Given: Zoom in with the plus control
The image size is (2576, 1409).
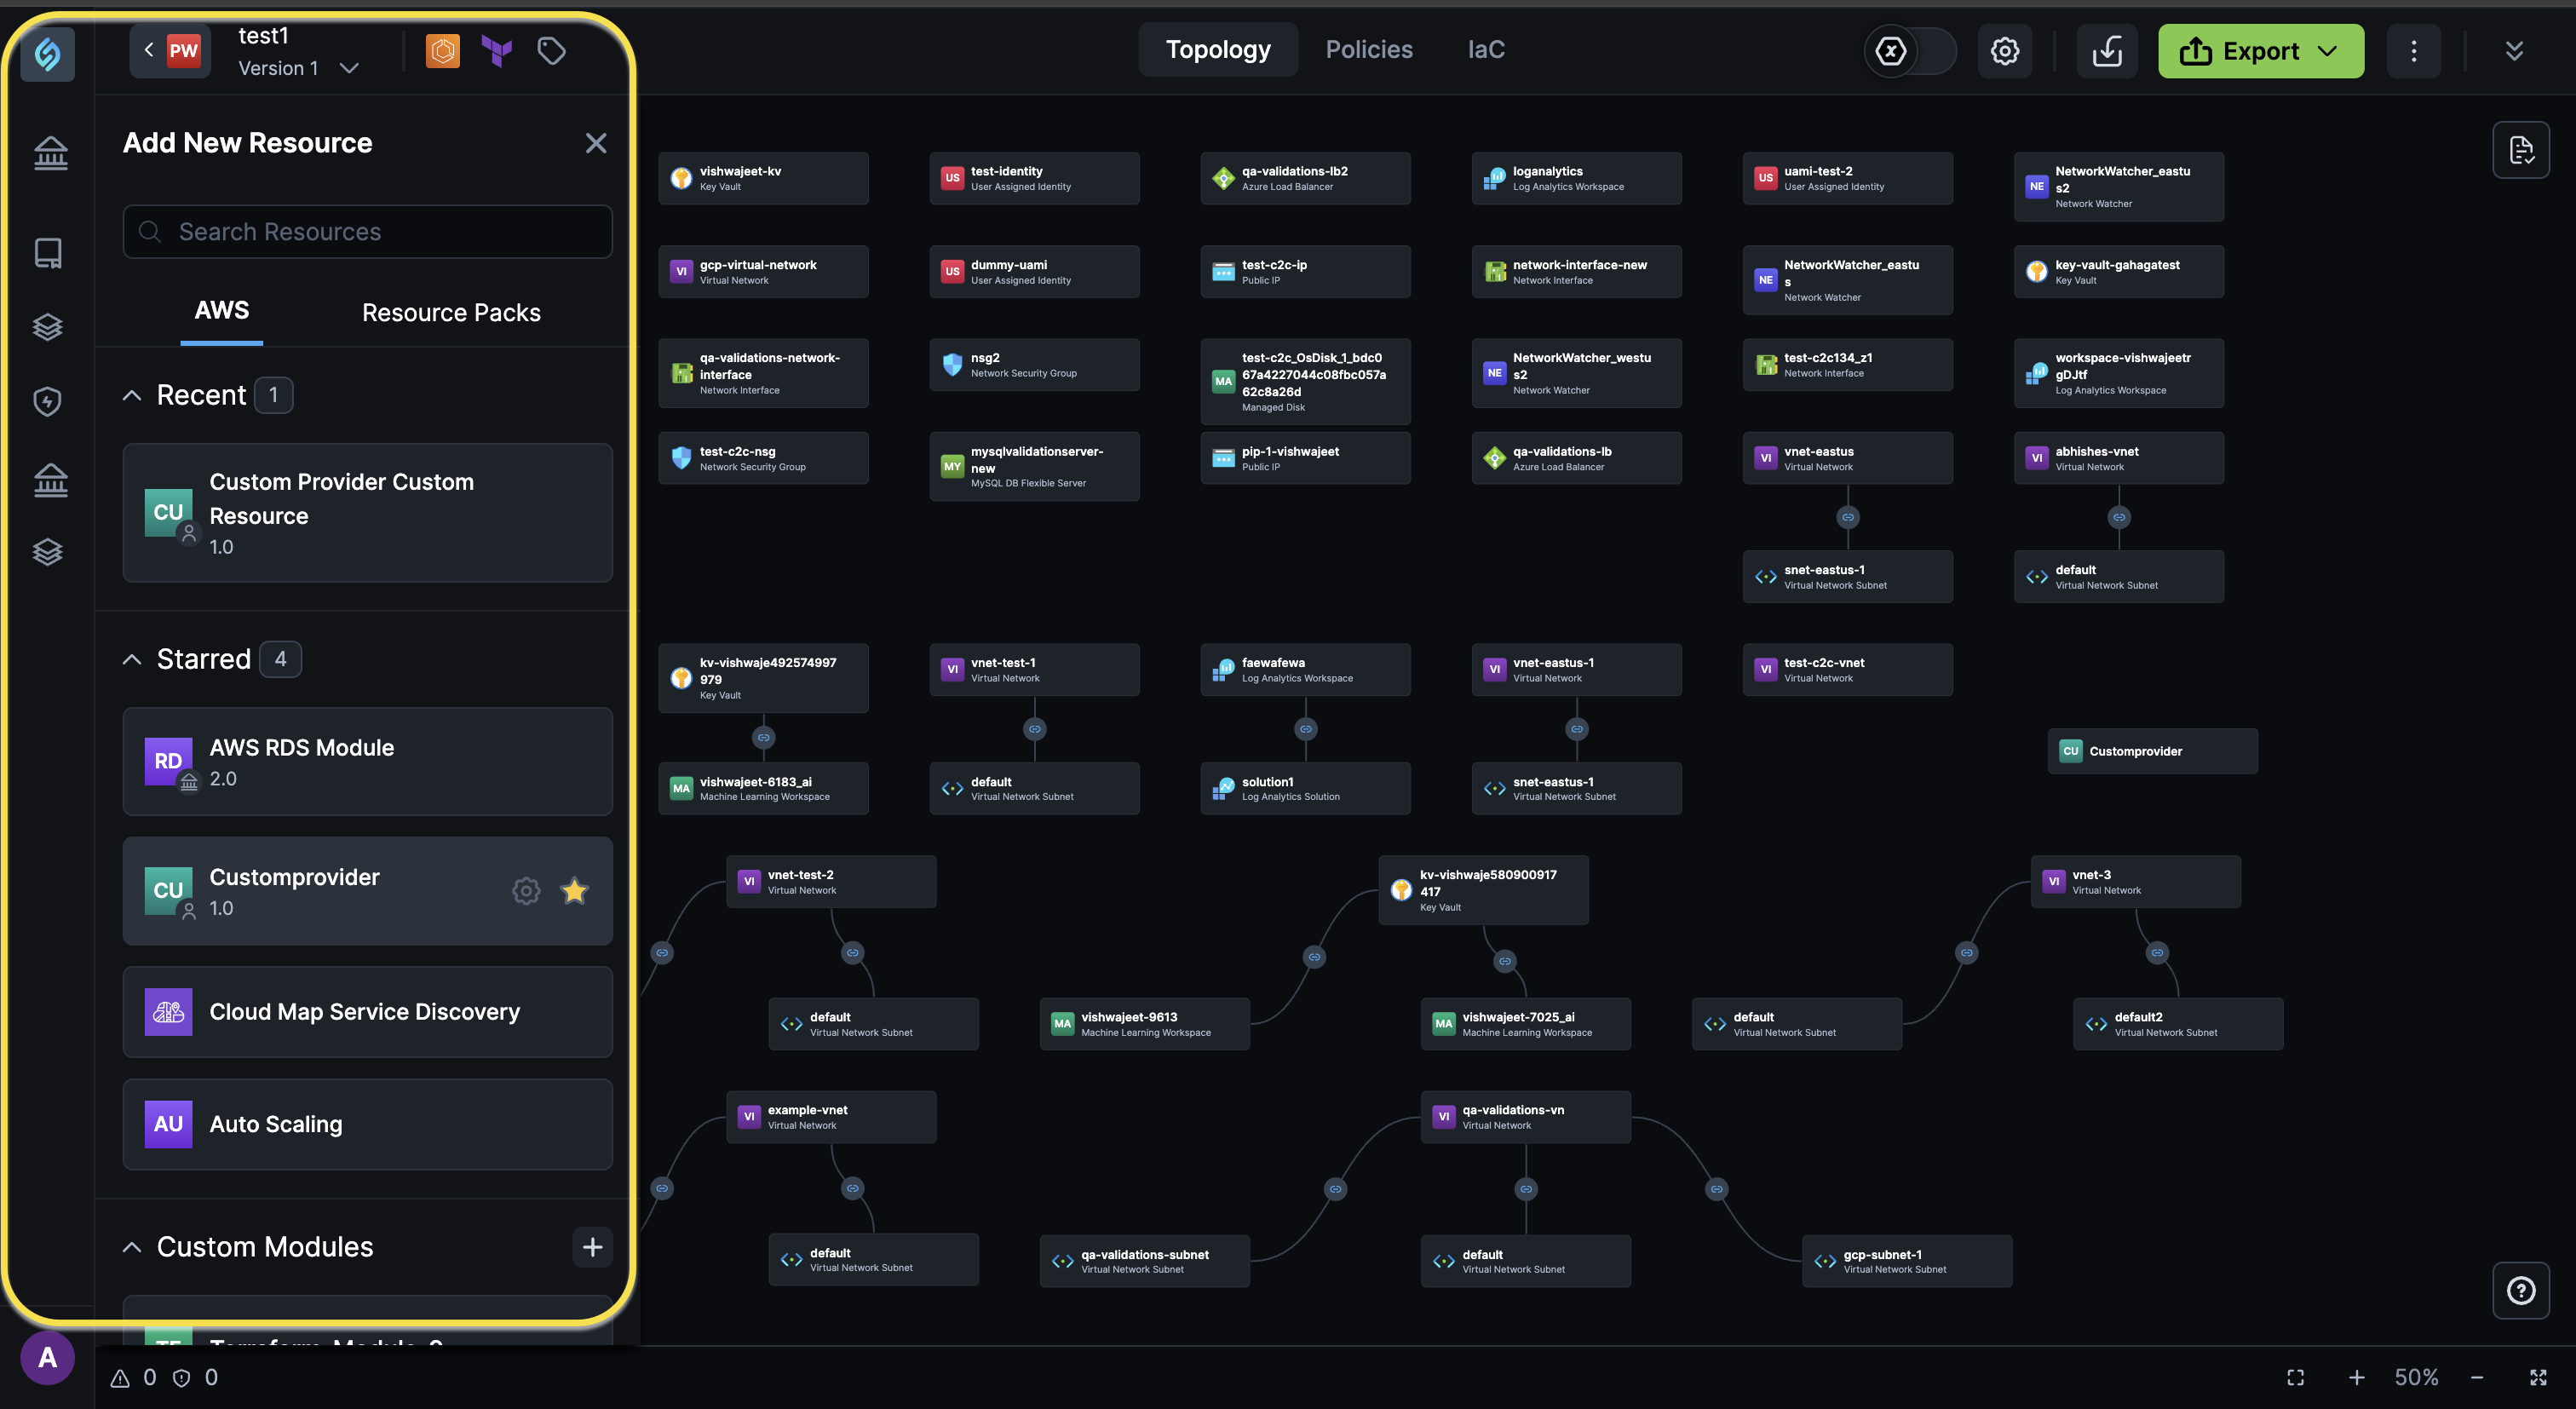Looking at the screenshot, I should 2356,1378.
